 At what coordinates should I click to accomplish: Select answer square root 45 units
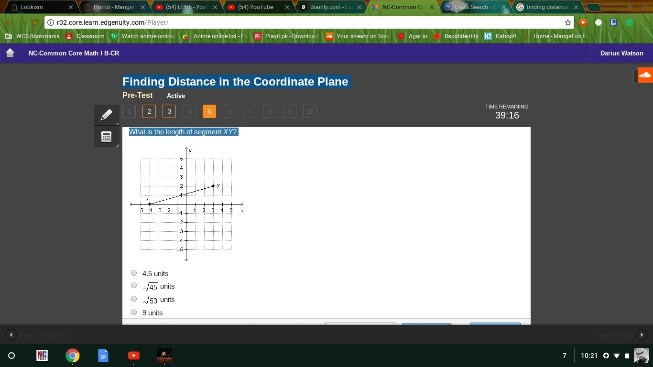[x=134, y=285]
